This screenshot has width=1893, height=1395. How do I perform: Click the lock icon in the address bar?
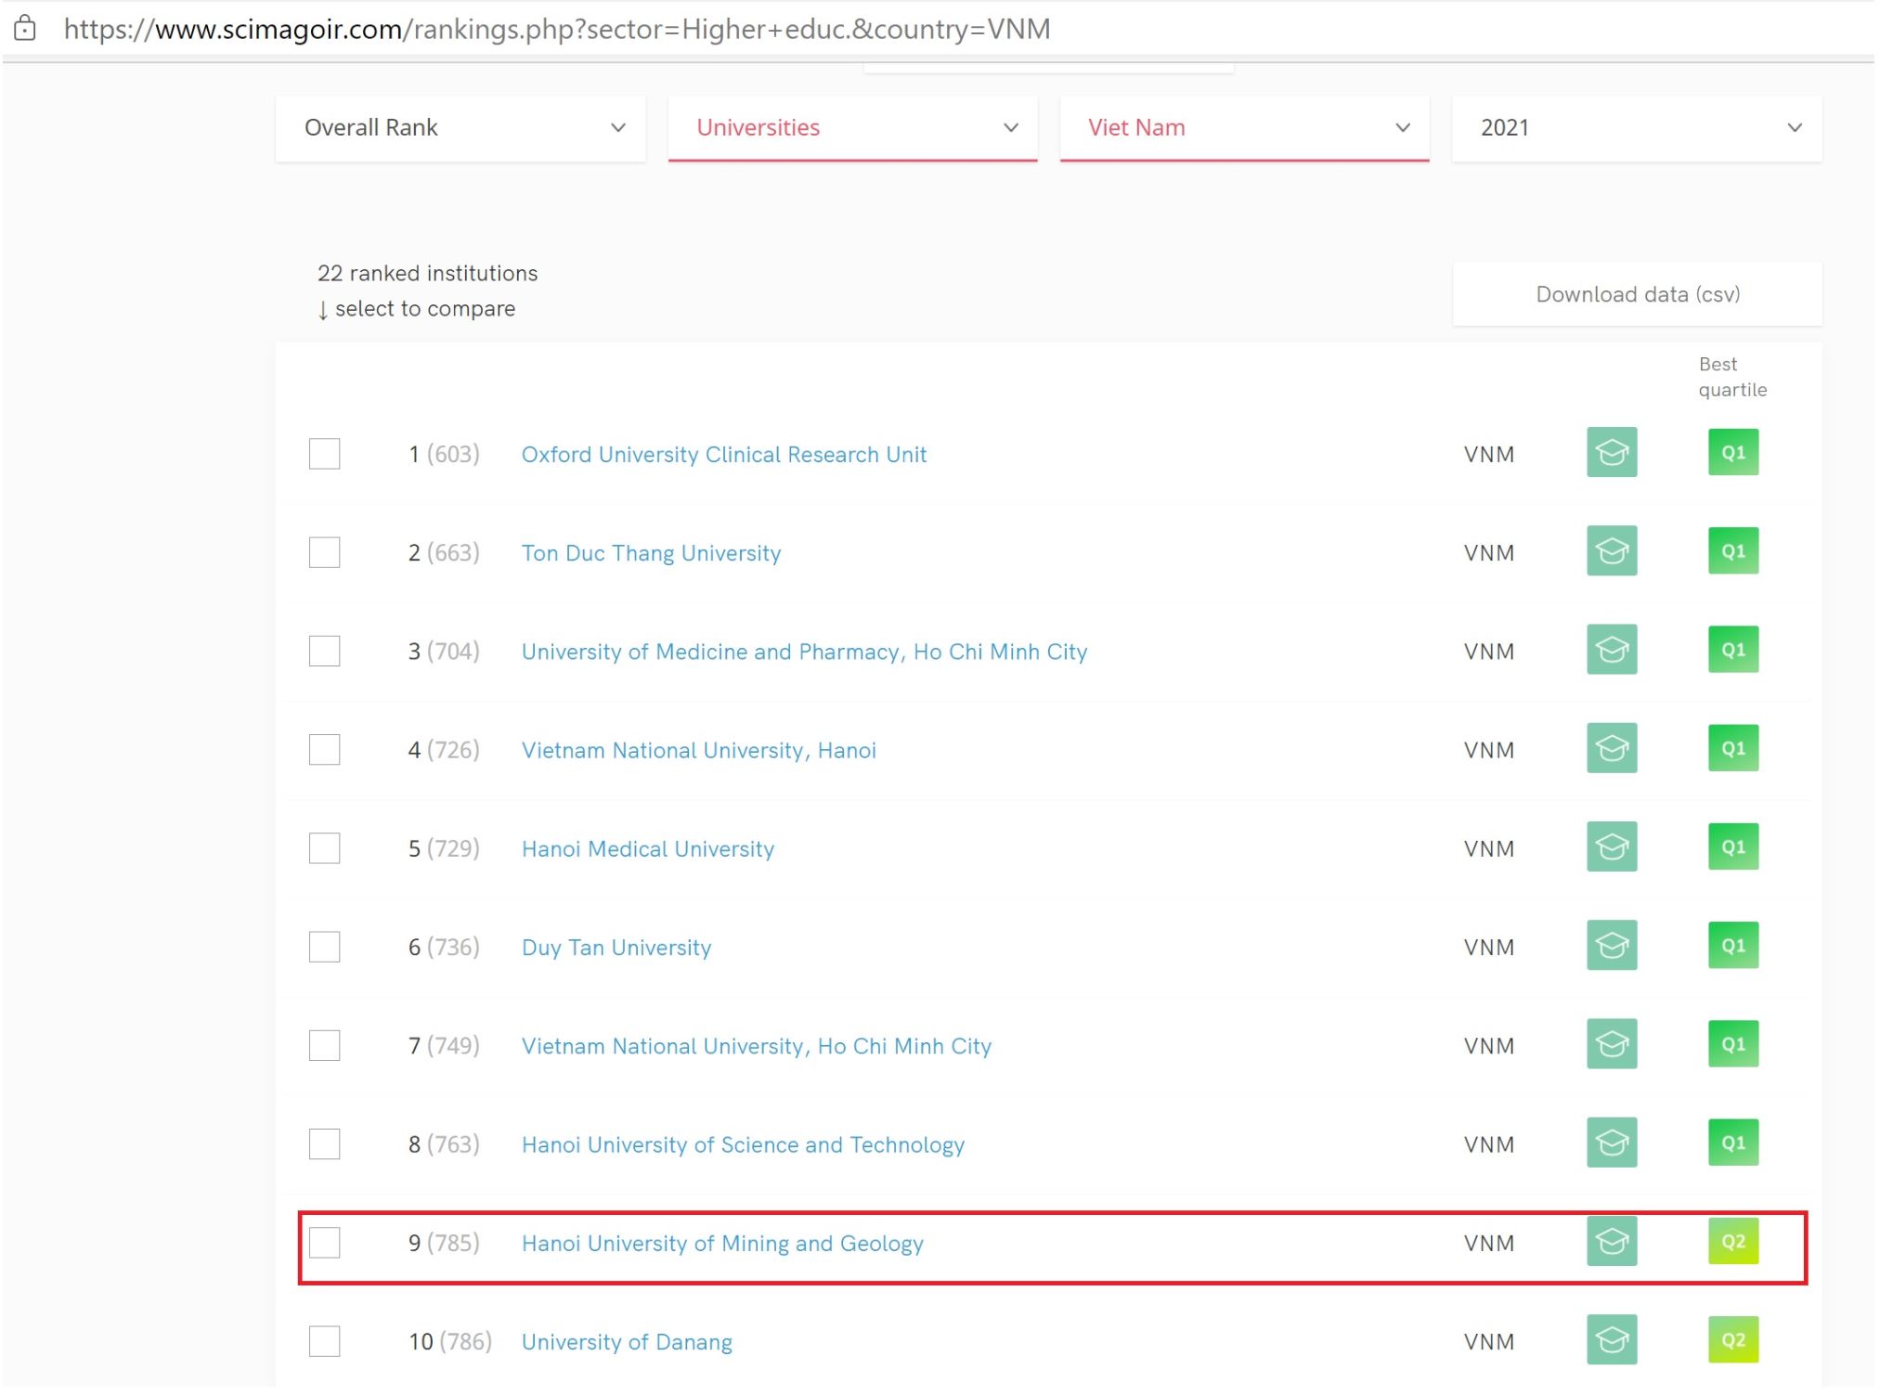point(25,28)
